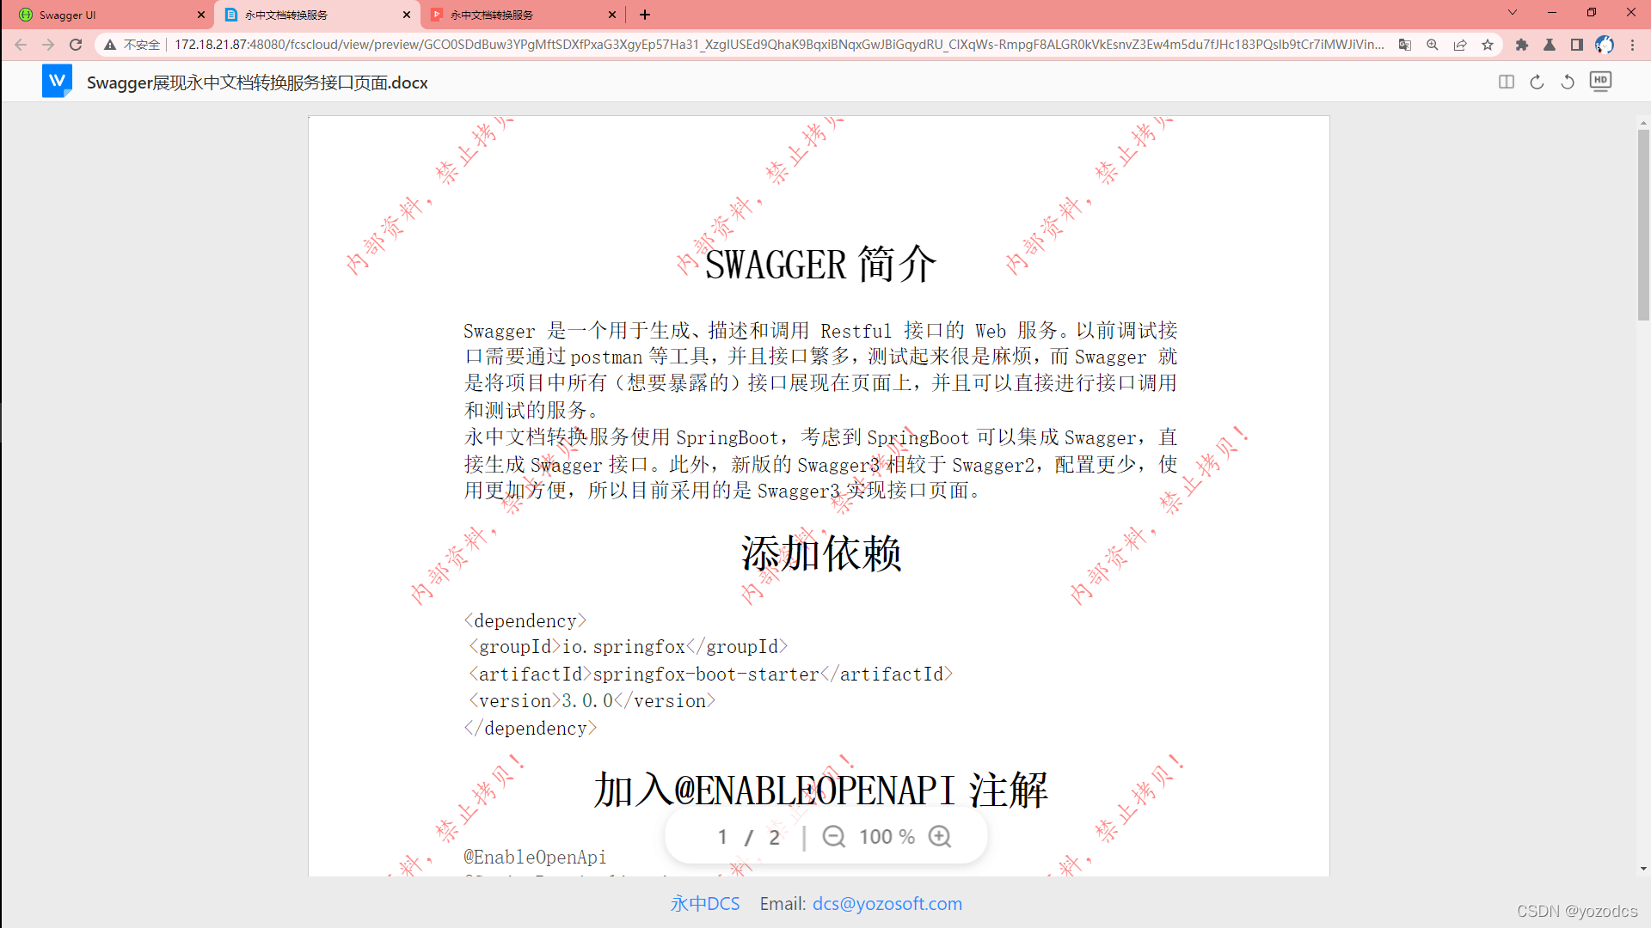The width and height of the screenshot is (1651, 928).
Task: Click the io.springfox groupId line
Action: point(628,647)
